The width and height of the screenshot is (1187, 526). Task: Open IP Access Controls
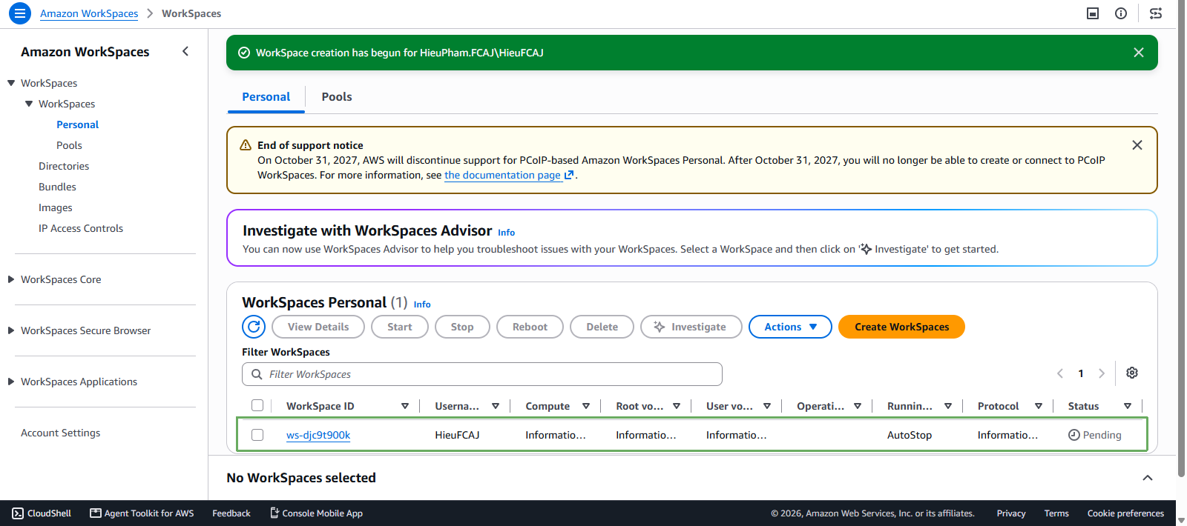81,228
